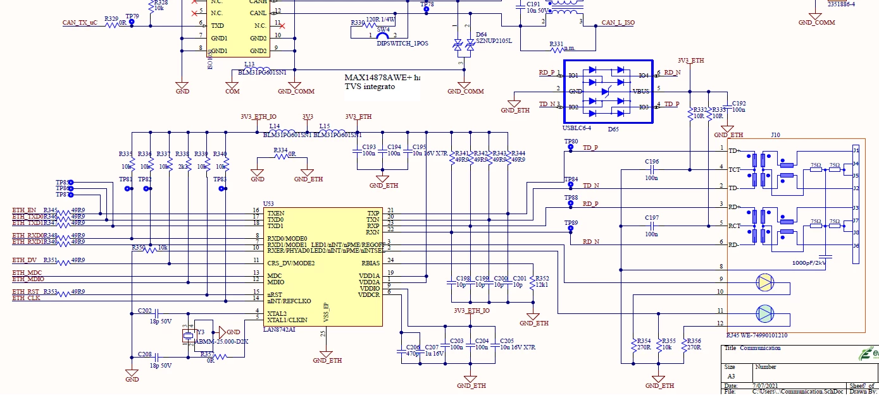Click the U53 LAN8742AI chip body
This screenshot has height=398, width=879.
tap(323, 267)
